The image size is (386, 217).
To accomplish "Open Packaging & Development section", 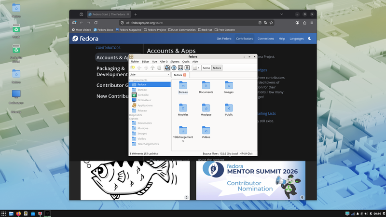I will pyautogui.click(x=112, y=71).
